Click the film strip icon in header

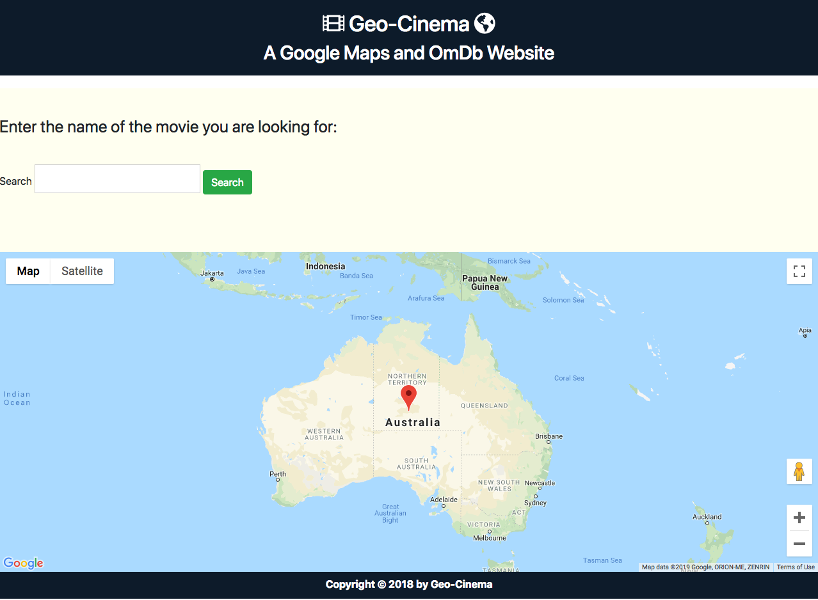point(333,24)
